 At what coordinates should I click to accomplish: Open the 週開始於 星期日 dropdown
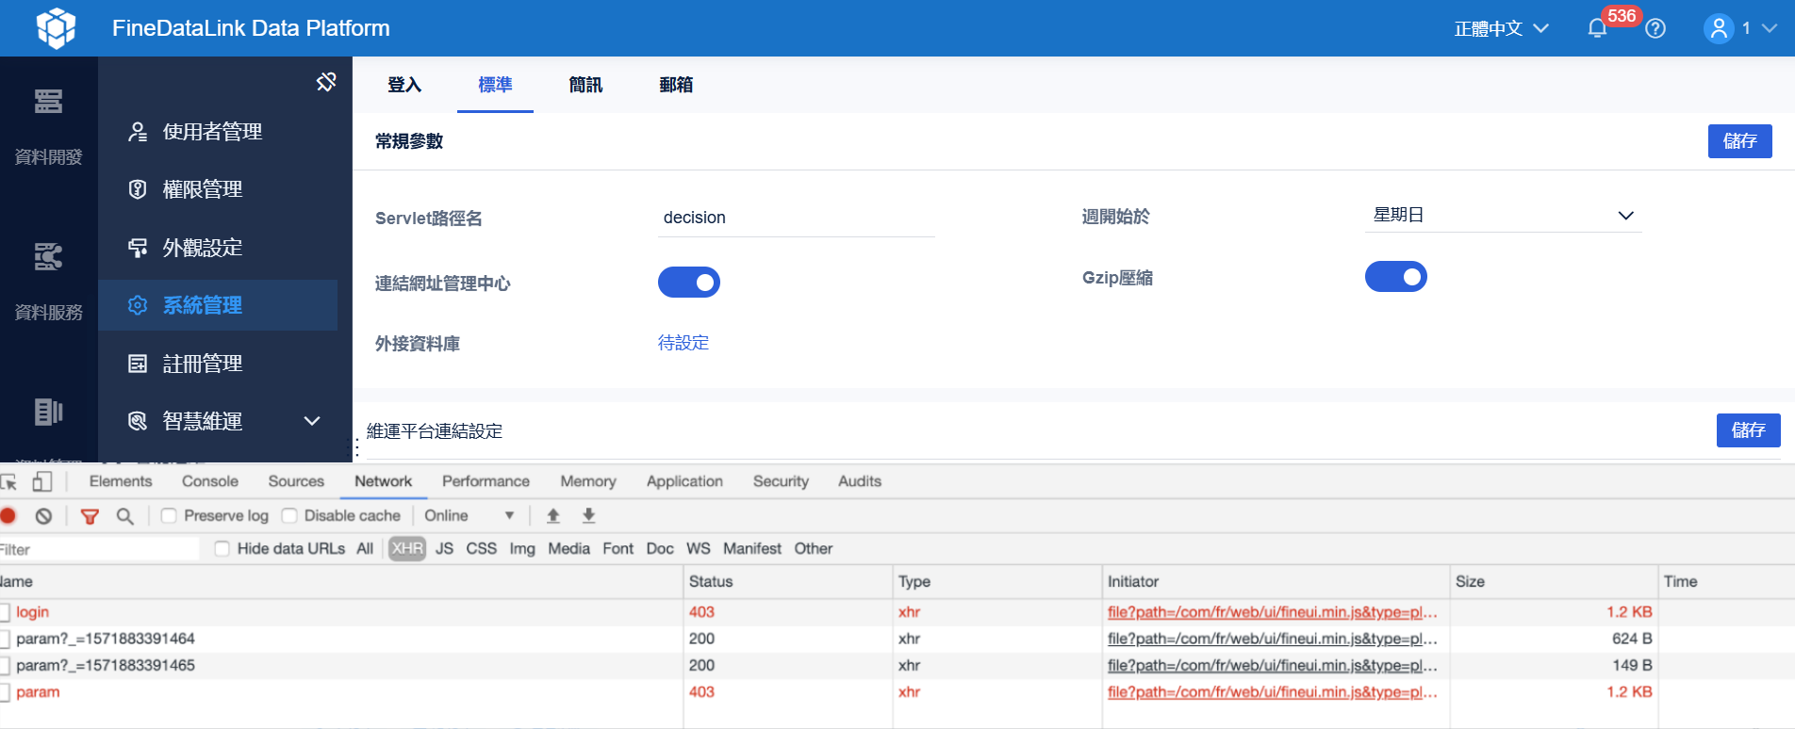[1503, 216]
